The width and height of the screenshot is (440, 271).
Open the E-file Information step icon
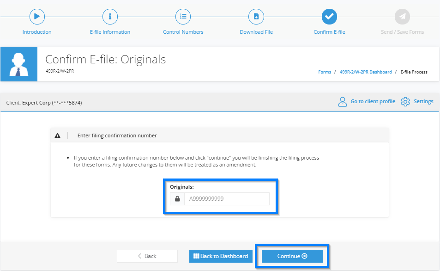click(110, 17)
